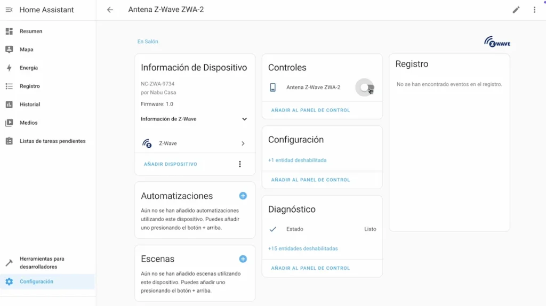Go back using the arrow icon

click(110, 10)
